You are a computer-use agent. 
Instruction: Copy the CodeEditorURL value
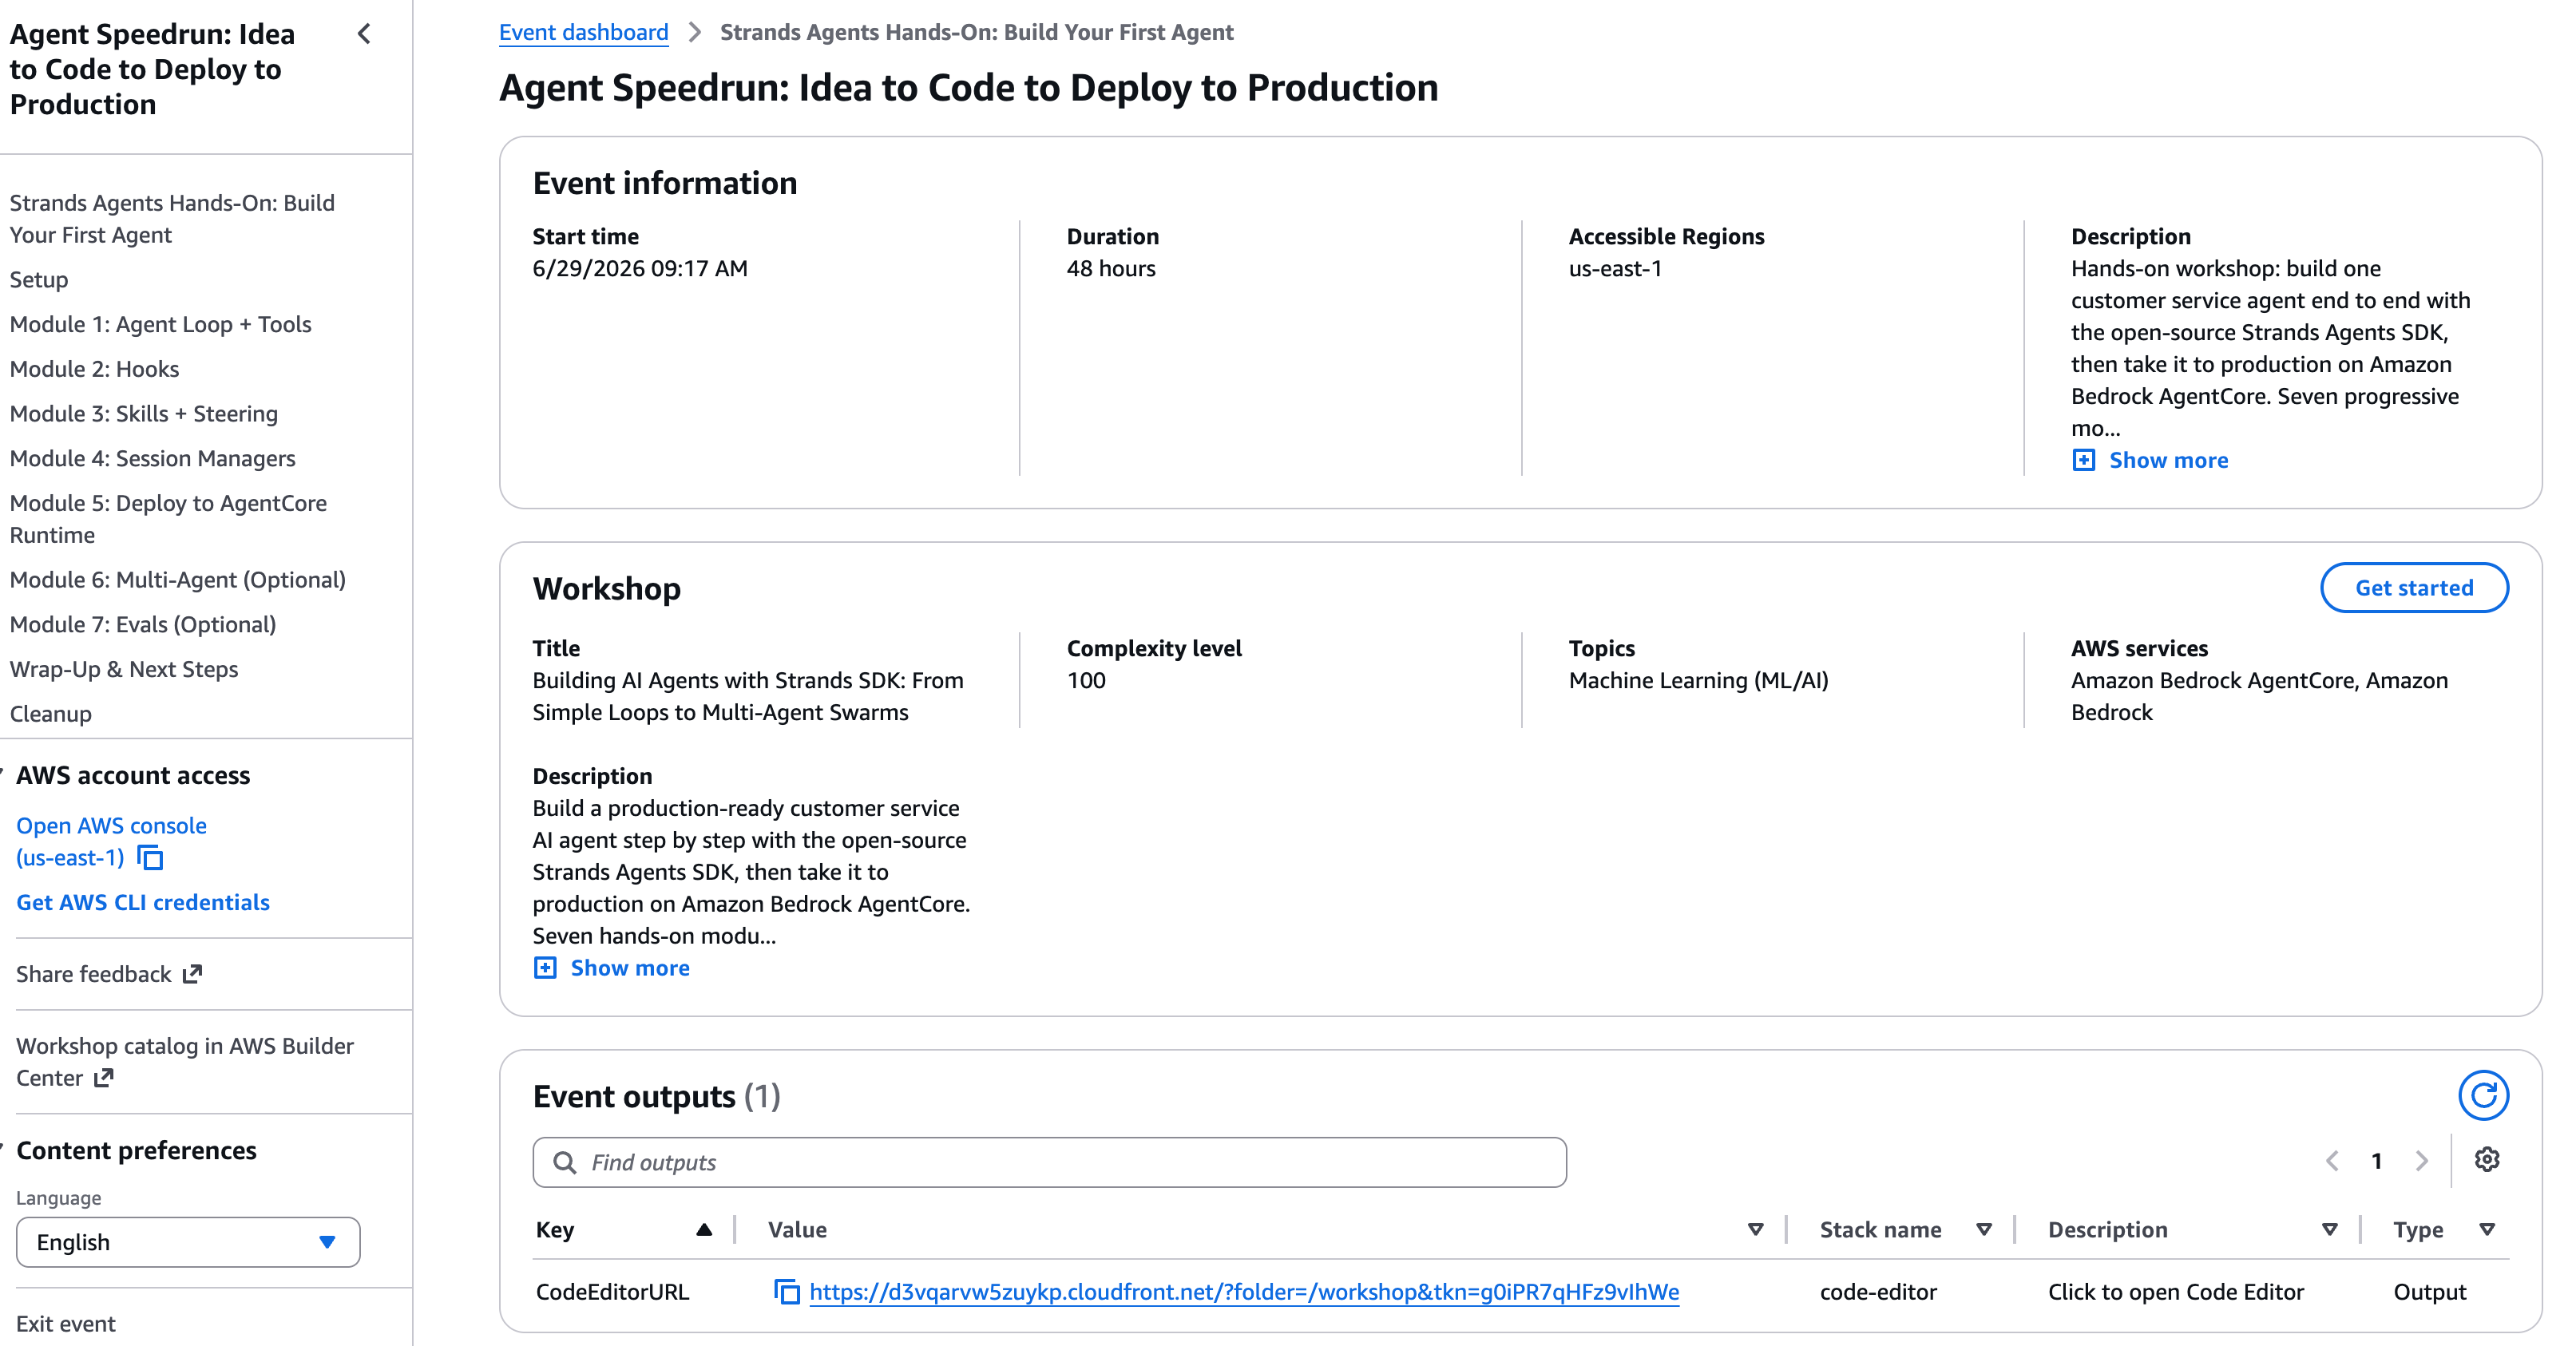pos(787,1292)
